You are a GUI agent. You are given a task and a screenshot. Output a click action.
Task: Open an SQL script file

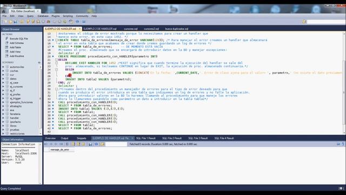click(10, 22)
